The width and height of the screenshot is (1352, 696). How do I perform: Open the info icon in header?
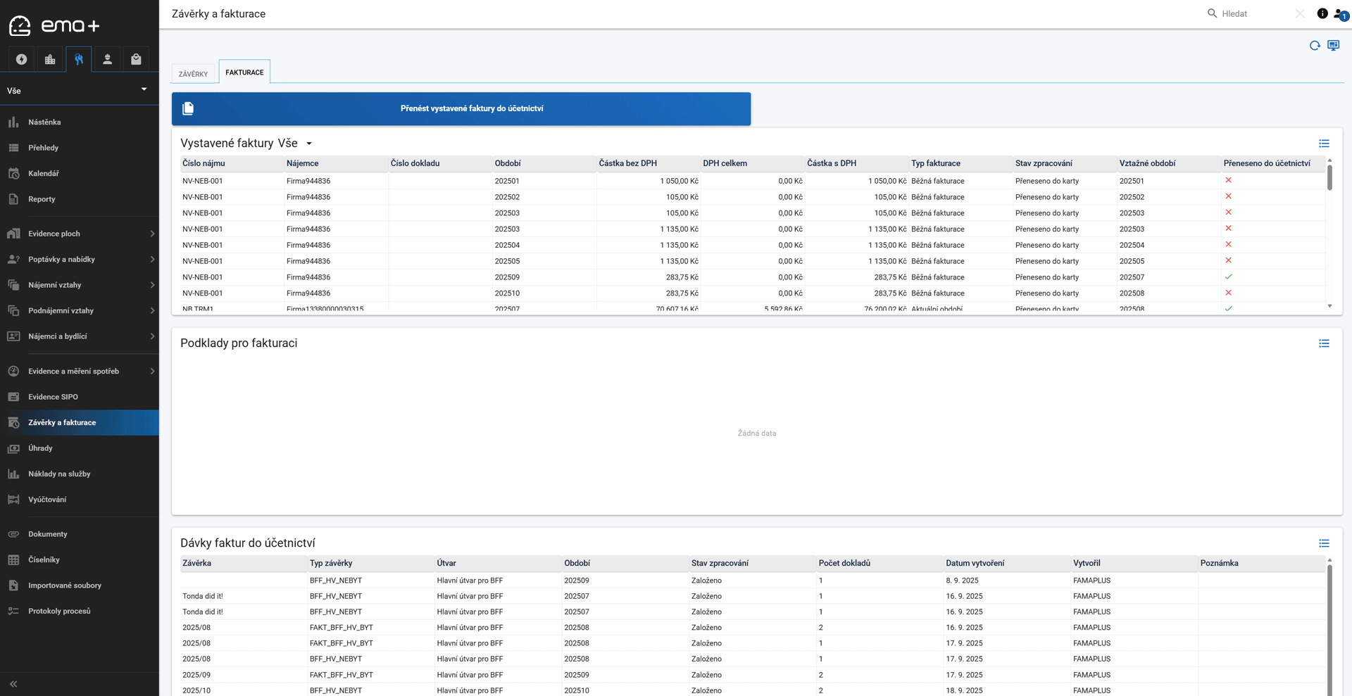(x=1322, y=13)
